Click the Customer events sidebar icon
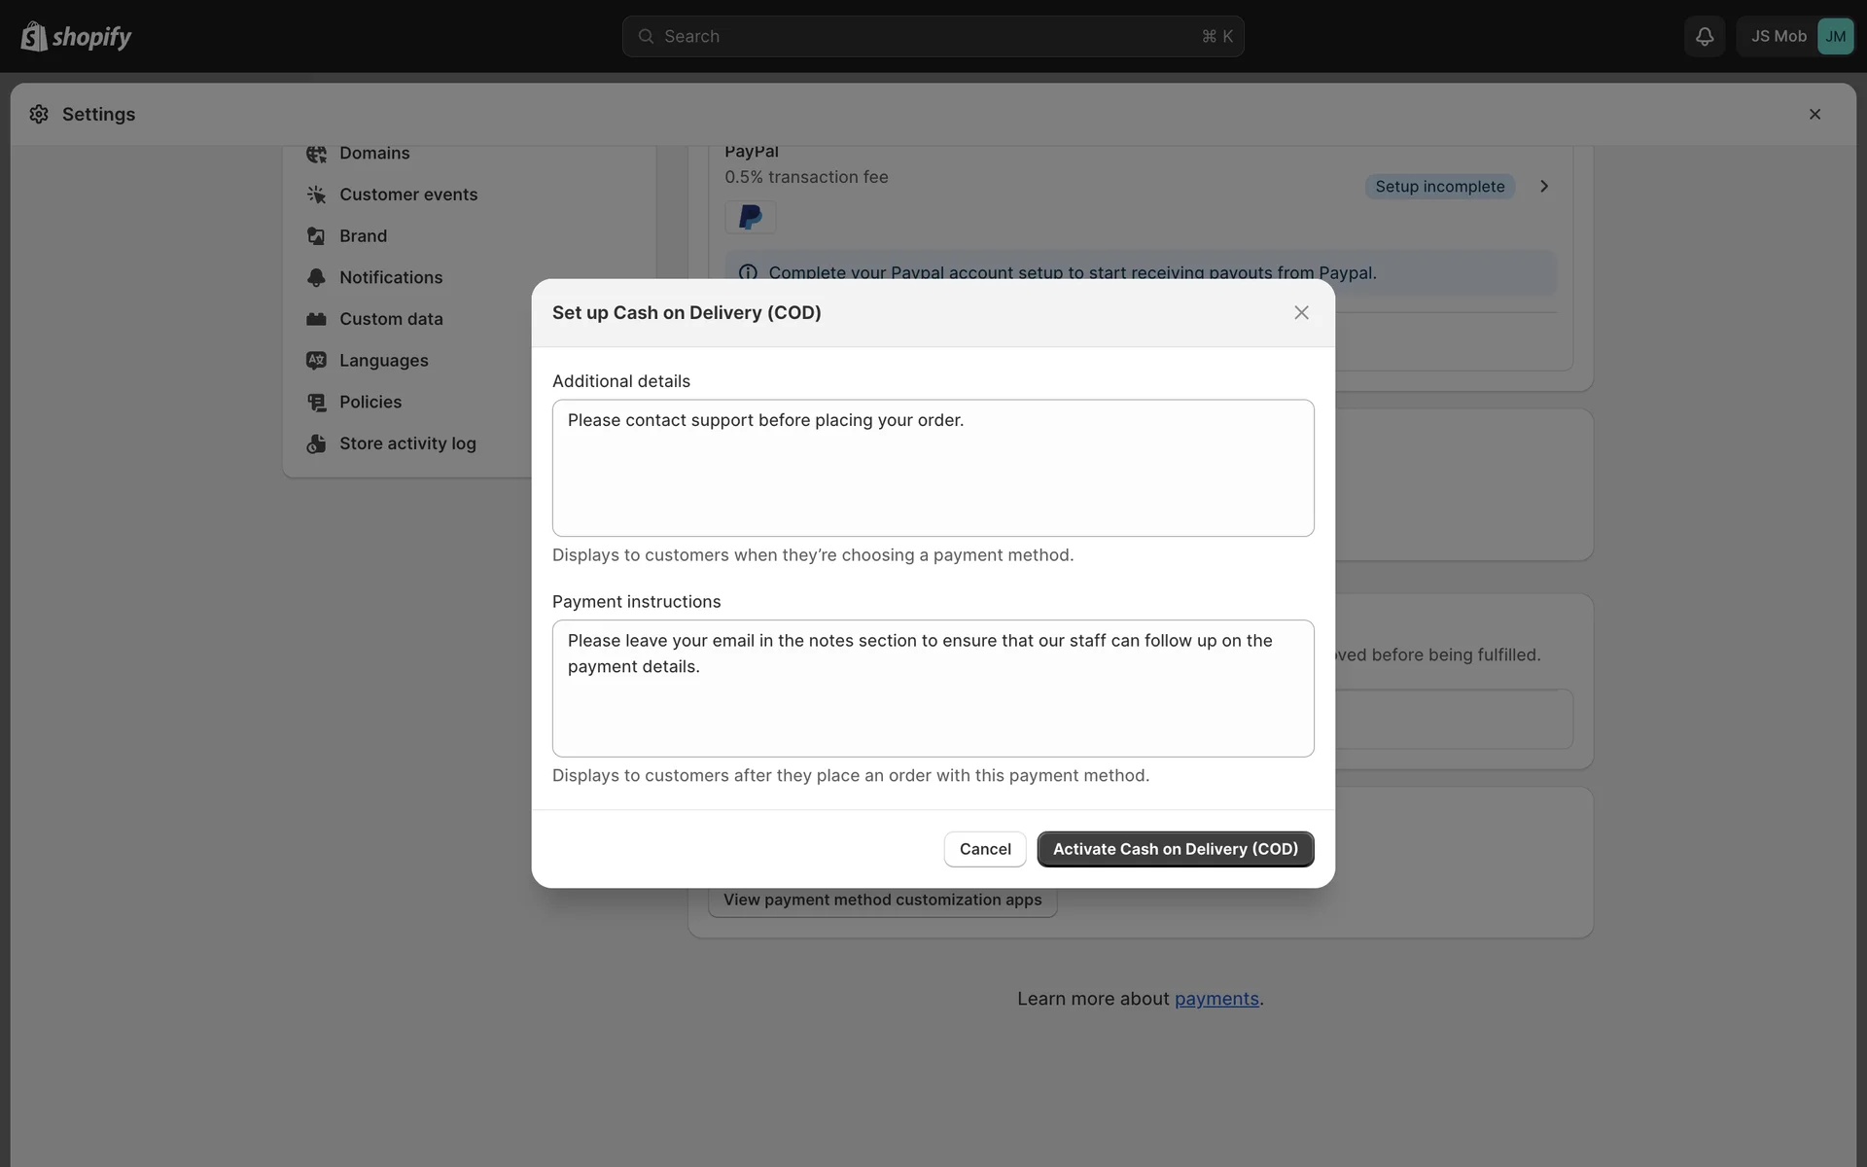Image resolution: width=1867 pixels, height=1167 pixels. pyautogui.click(x=316, y=194)
